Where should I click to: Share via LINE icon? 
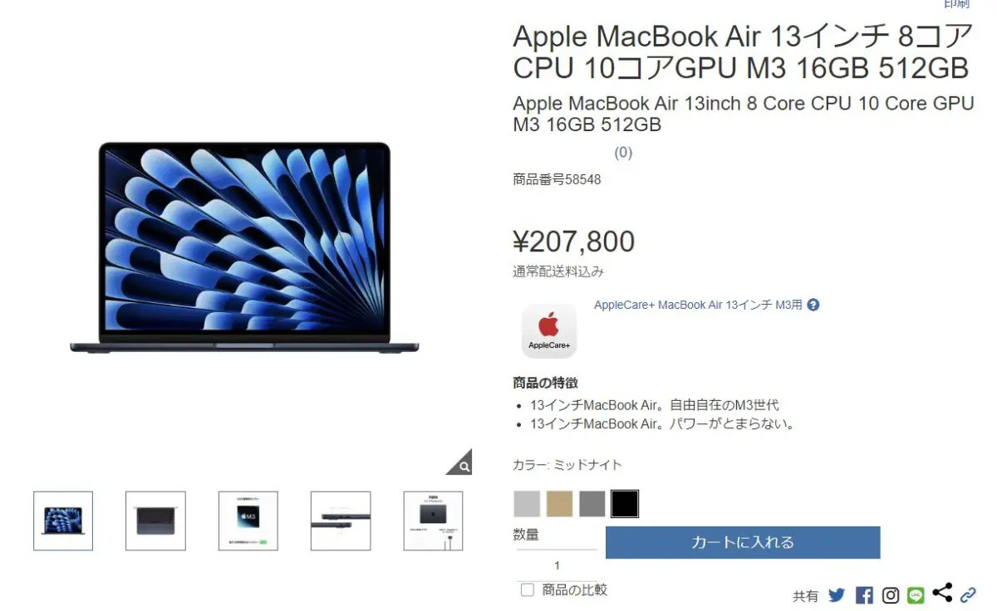916,595
